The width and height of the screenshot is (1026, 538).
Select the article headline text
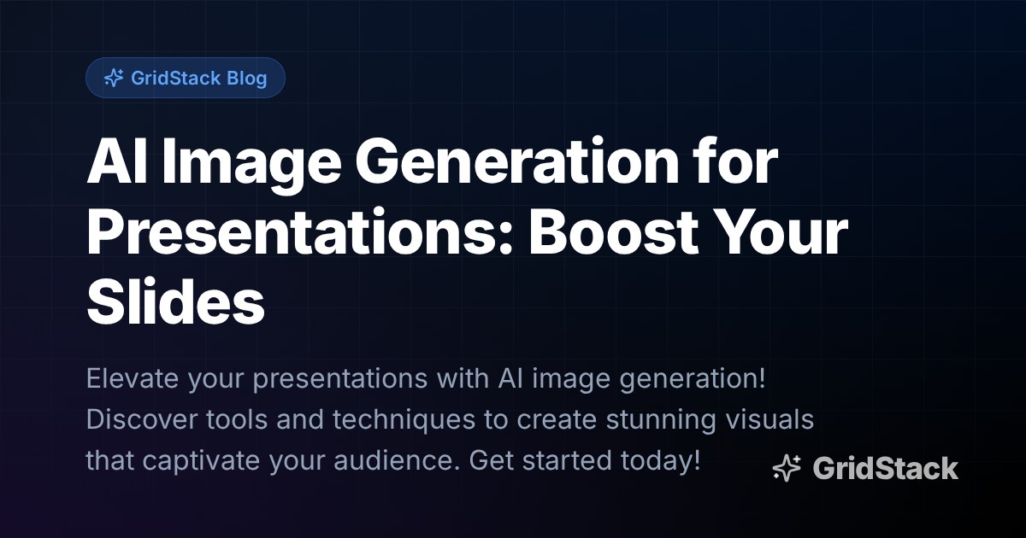(427, 231)
